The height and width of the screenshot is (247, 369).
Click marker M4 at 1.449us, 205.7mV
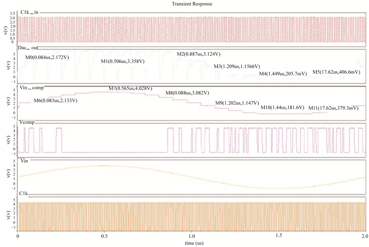point(282,74)
